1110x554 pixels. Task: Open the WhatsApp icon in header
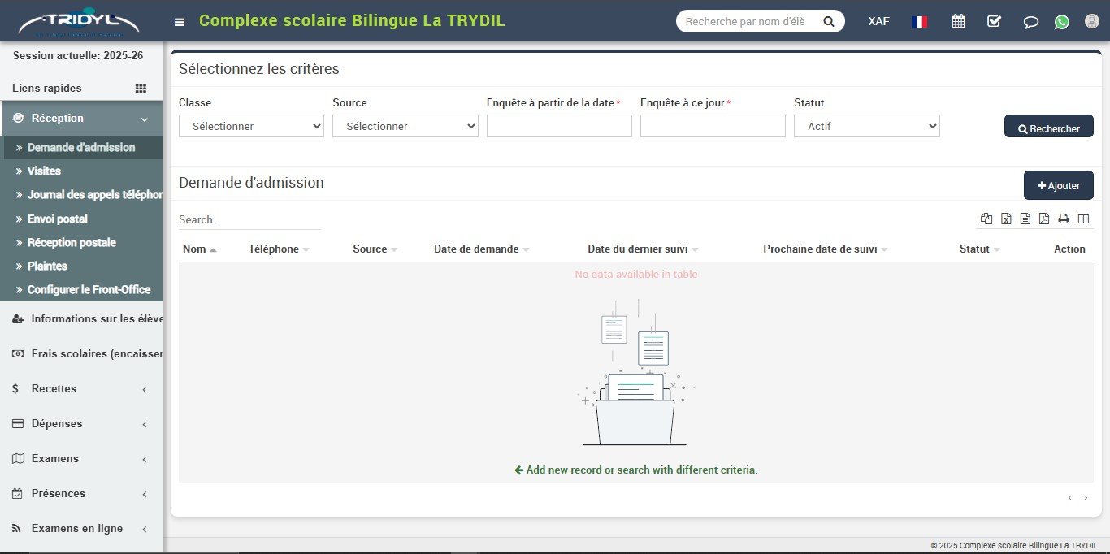click(x=1062, y=22)
